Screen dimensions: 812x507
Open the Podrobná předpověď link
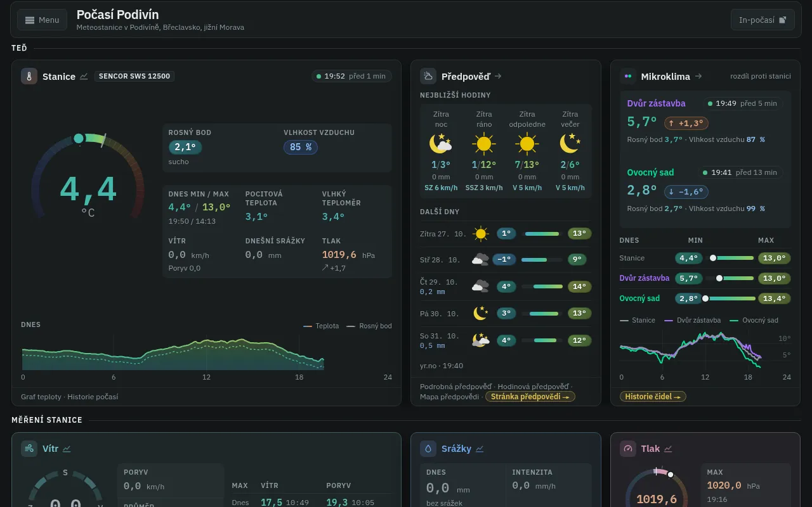[x=455, y=387]
